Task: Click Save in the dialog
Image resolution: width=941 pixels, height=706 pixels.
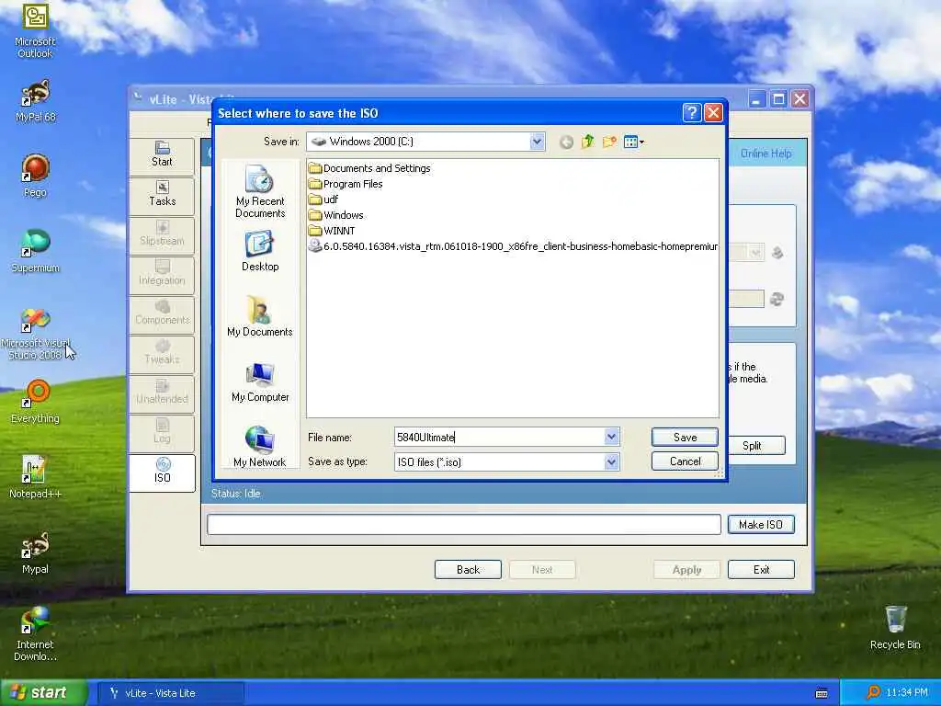Action: pyautogui.click(x=685, y=437)
